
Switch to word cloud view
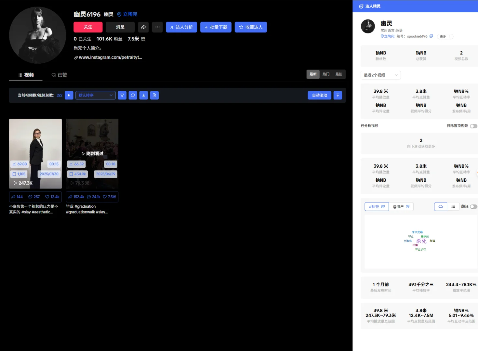[x=441, y=206]
